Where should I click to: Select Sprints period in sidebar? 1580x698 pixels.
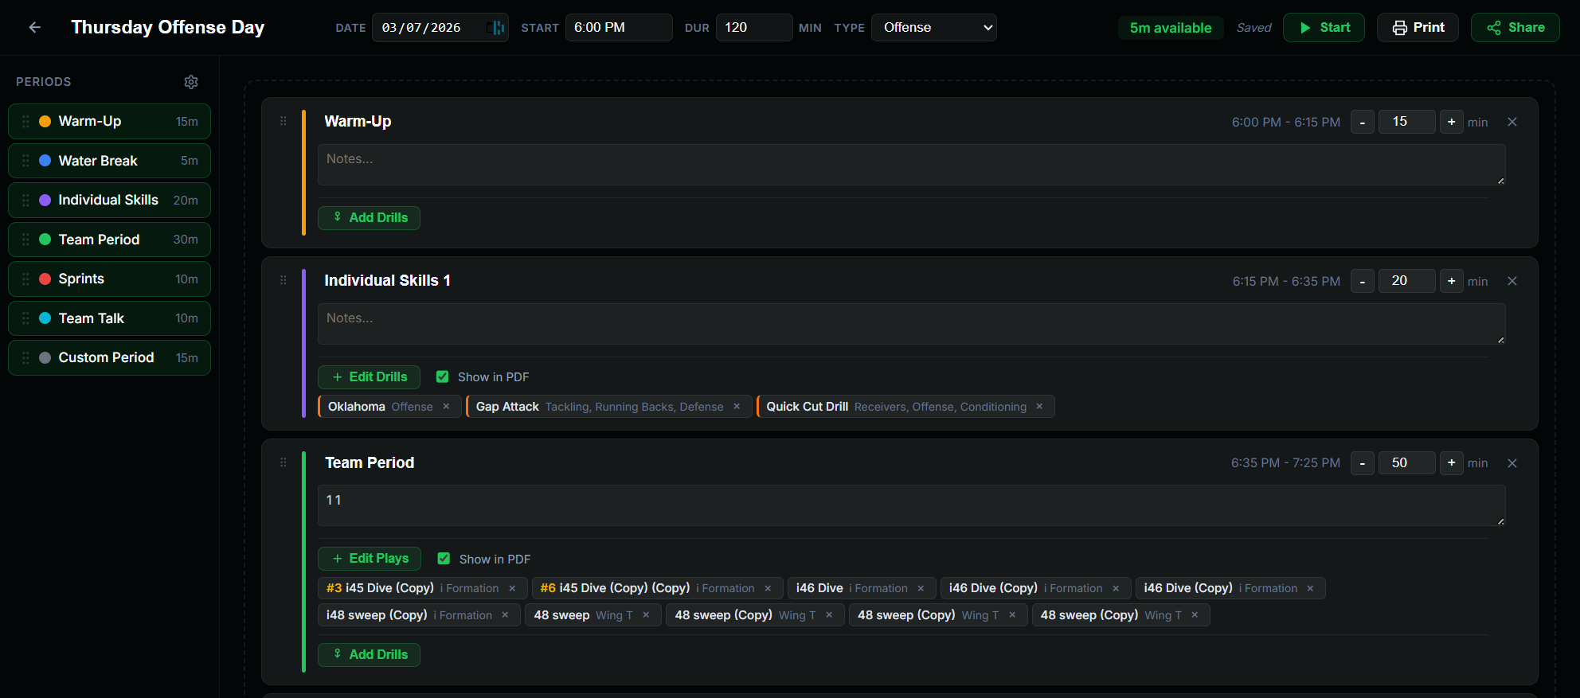[x=109, y=279]
